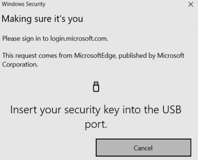Click "into the" in the instruction line
The image size is (198, 160).
[141, 110]
